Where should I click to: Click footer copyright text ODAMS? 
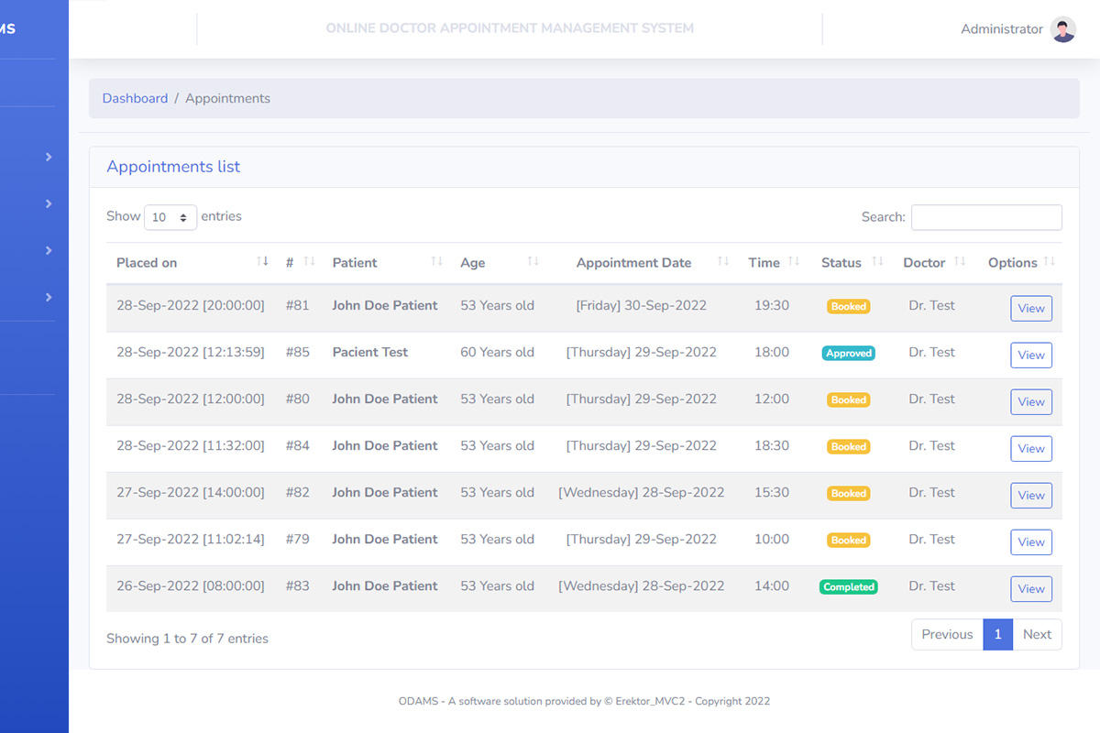click(585, 701)
